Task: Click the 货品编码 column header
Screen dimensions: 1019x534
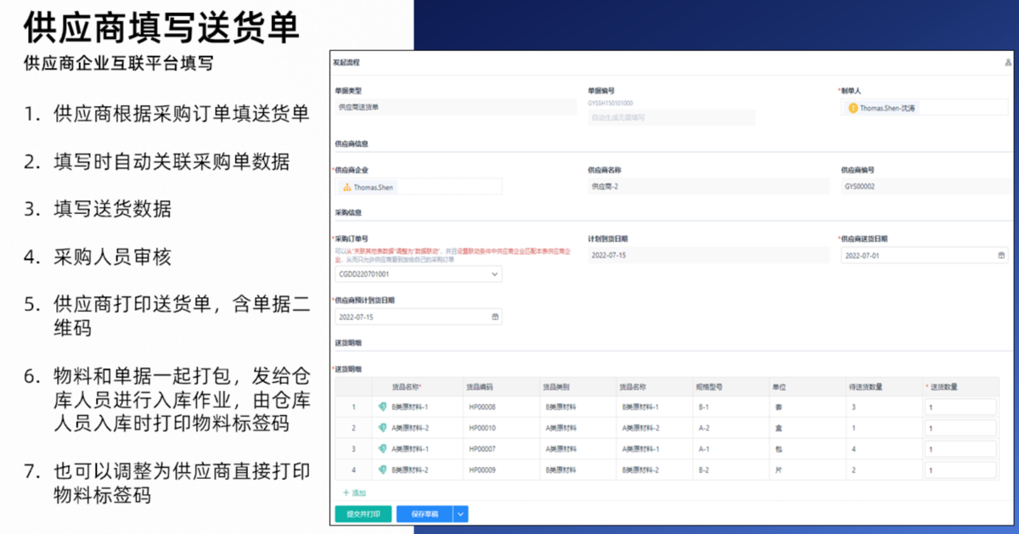Action: pos(481,387)
